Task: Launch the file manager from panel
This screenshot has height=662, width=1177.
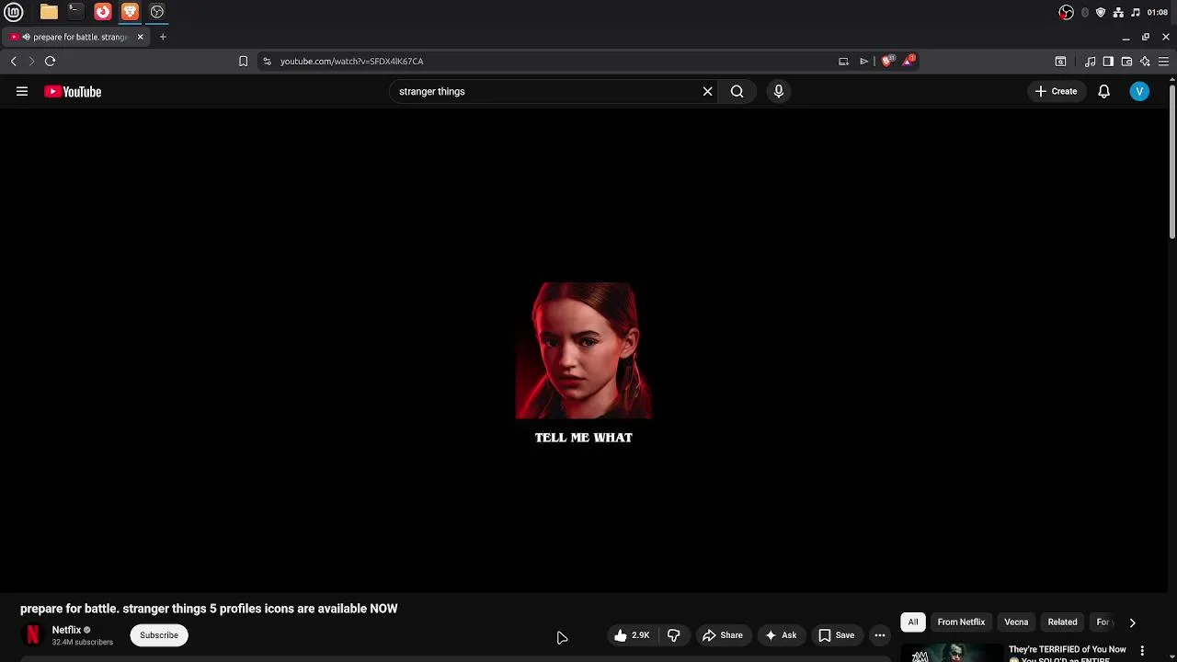Action: click(49, 12)
